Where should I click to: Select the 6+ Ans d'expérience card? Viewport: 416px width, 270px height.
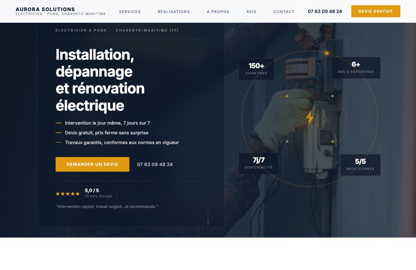356,67
